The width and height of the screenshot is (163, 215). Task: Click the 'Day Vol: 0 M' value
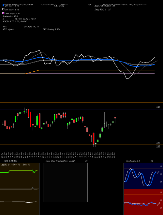(102, 9)
